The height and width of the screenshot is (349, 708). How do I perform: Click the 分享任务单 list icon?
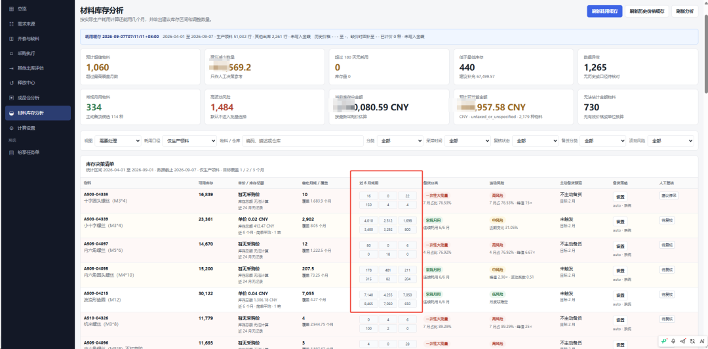11,152
